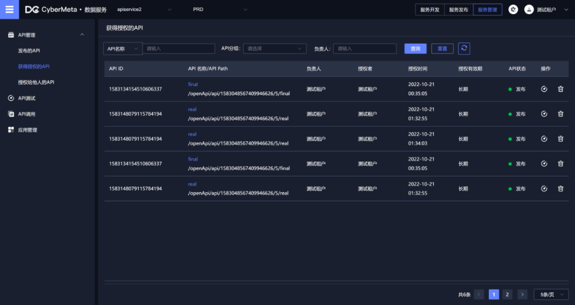The width and height of the screenshot is (575, 305).
Task: Collapse the API管理 menu chevron
Action: coord(82,35)
